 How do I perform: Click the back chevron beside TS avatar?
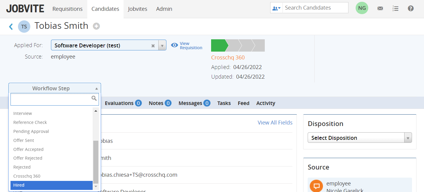point(11,26)
